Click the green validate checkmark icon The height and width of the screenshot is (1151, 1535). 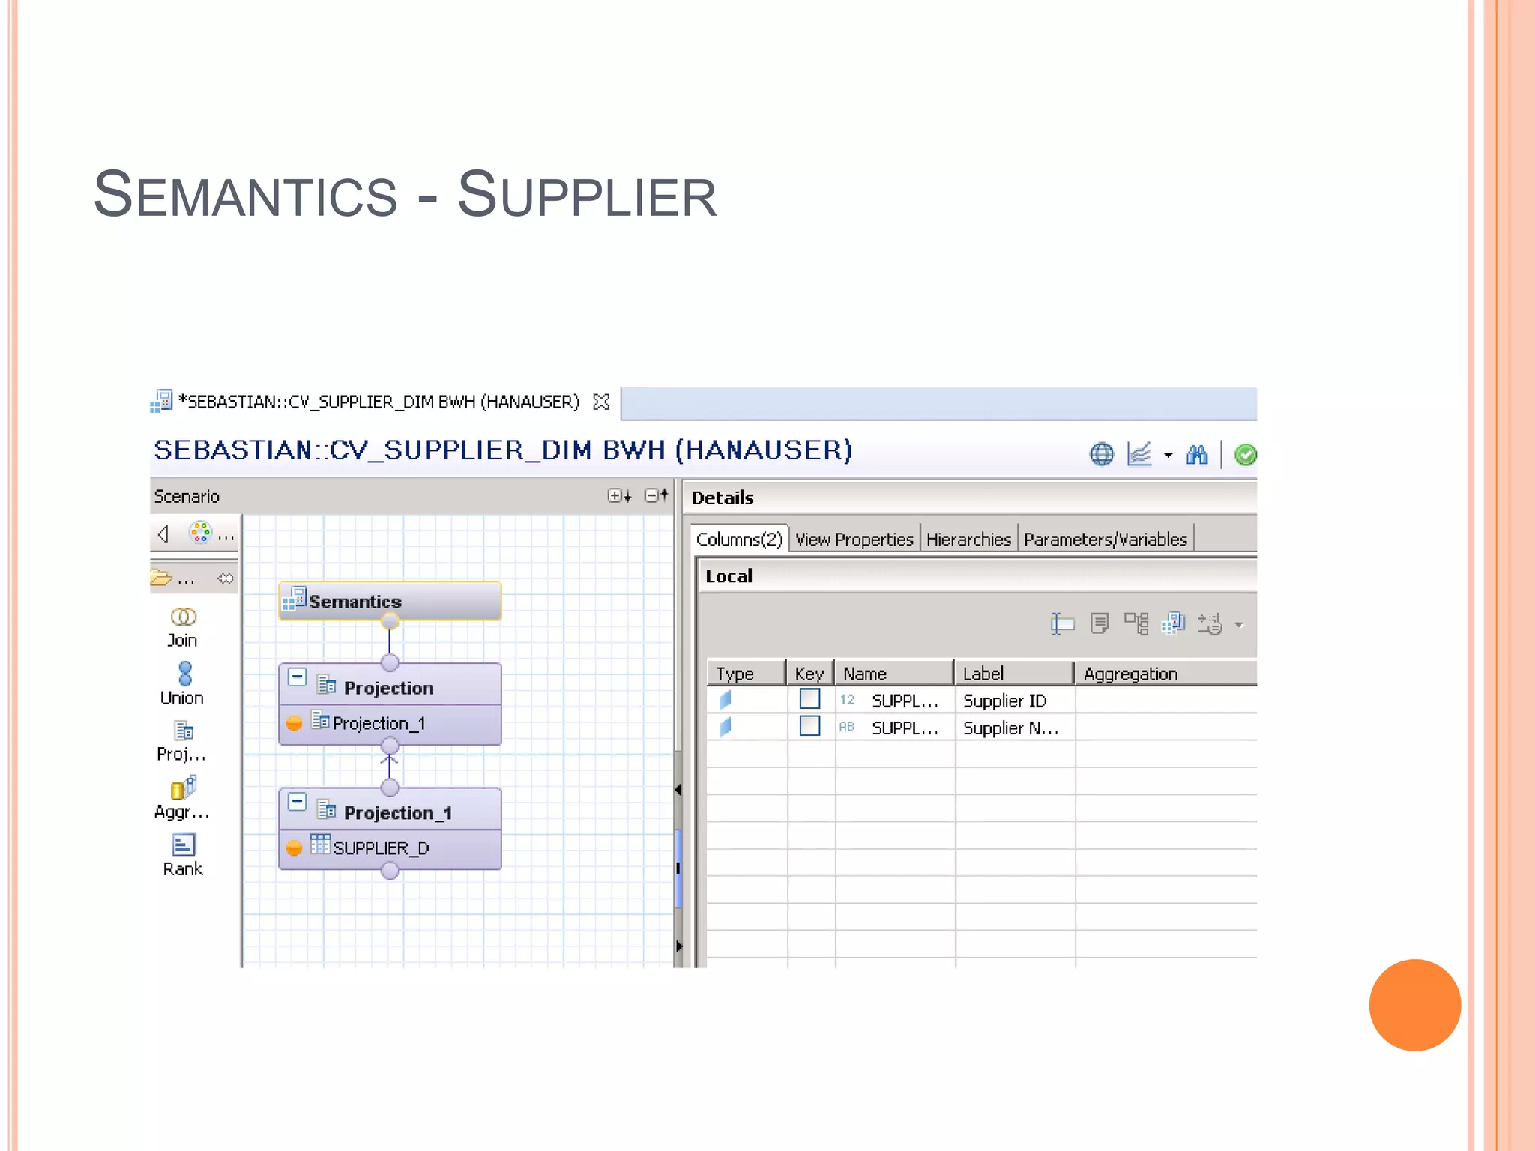click(1245, 454)
